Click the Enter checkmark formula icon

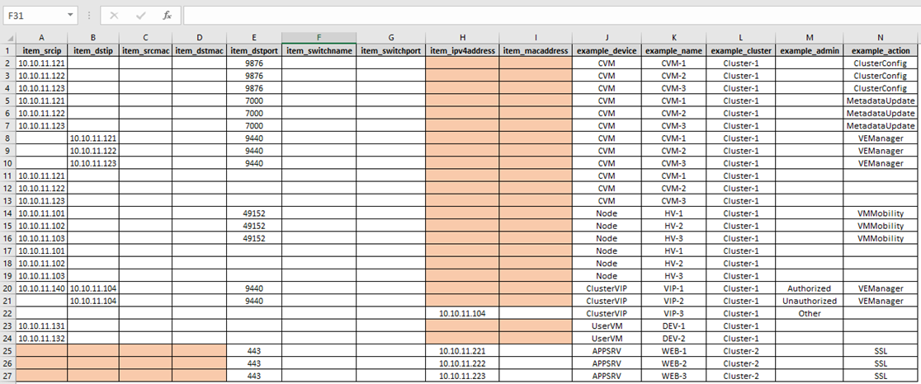point(140,15)
